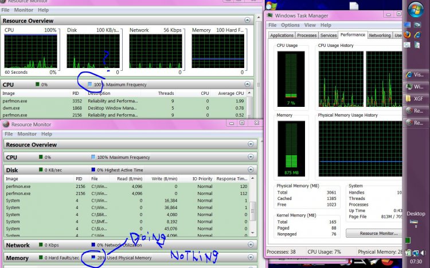Screen dimensions: 430x268
Task: Open Monitor menu in front Resource Monitor
Action: [x=27, y=134]
